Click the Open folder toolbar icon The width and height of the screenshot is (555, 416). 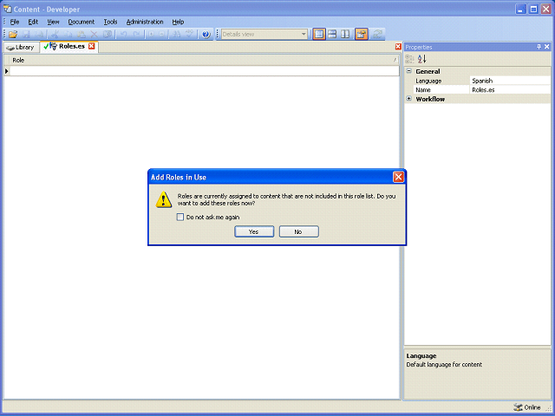pyautogui.click(x=13, y=35)
